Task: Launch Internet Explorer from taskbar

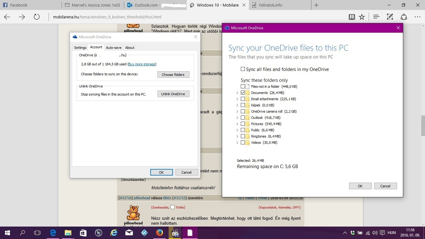Action: 114,232
